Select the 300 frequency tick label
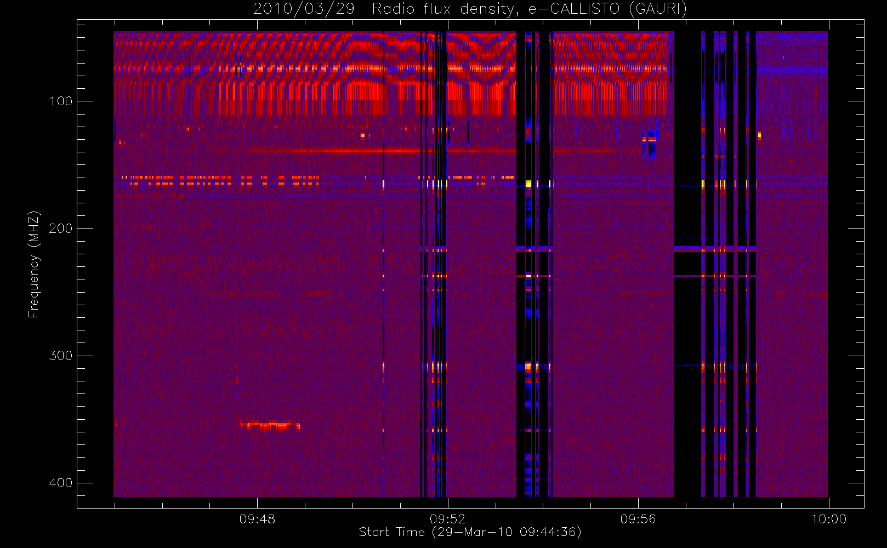 (x=61, y=355)
